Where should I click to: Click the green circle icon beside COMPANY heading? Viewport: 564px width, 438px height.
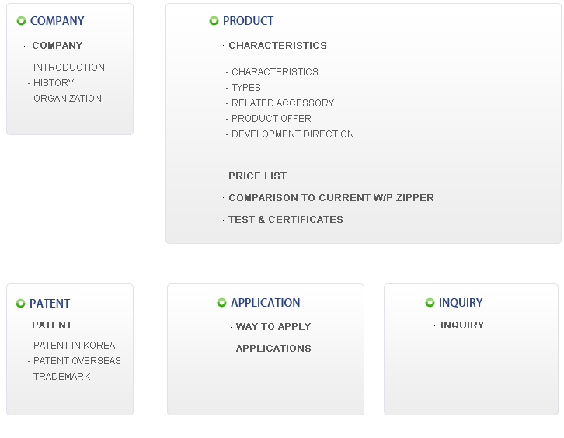(21, 21)
